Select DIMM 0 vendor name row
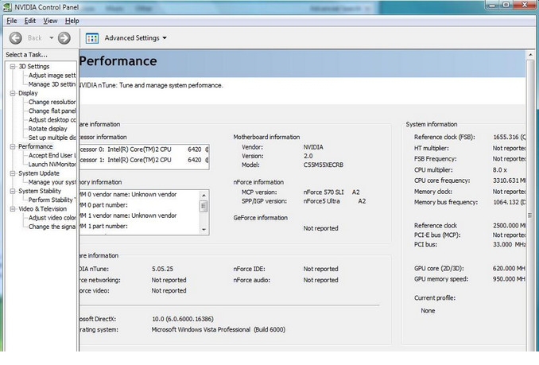Viewport: 539px width, 365px height. (128, 195)
